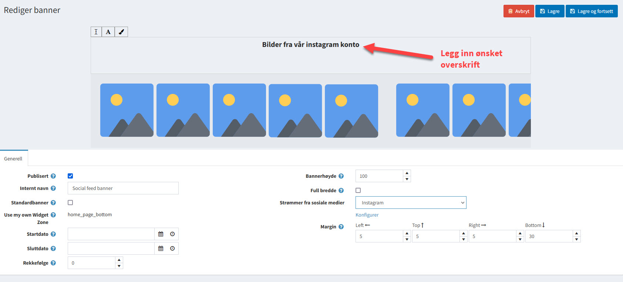The width and height of the screenshot is (623, 282).
Task: Select the text cursor tool icon
Action: 96,32
